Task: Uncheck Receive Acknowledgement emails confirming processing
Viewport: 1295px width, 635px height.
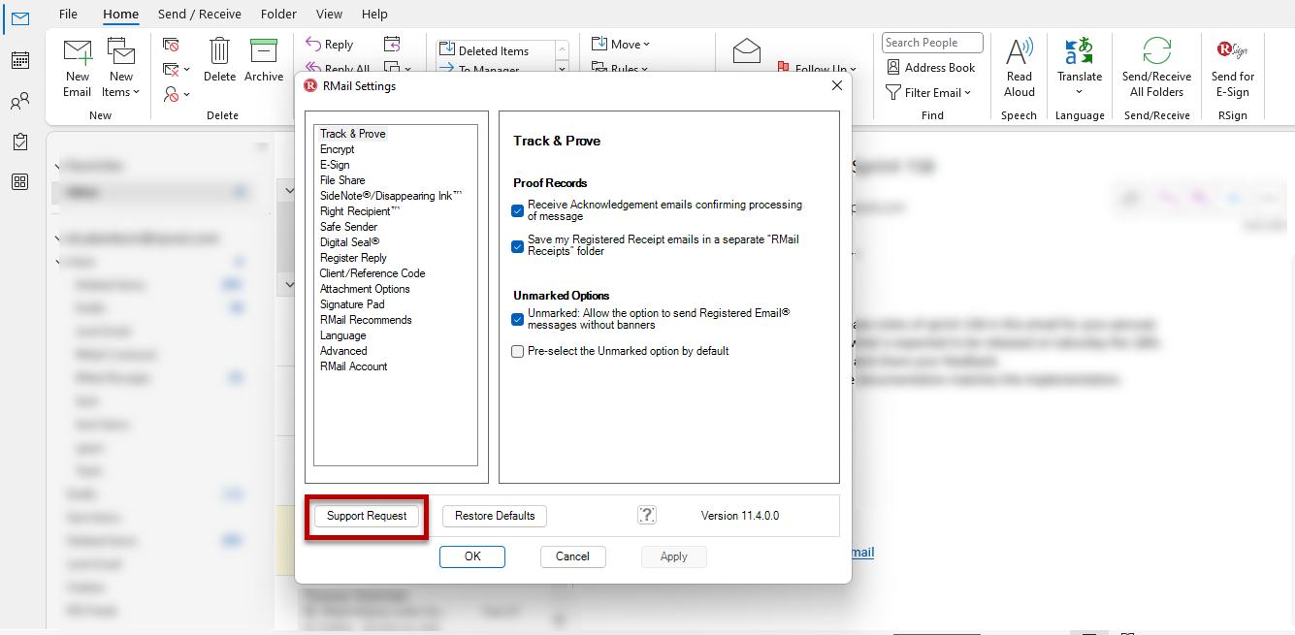Action: pos(517,208)
